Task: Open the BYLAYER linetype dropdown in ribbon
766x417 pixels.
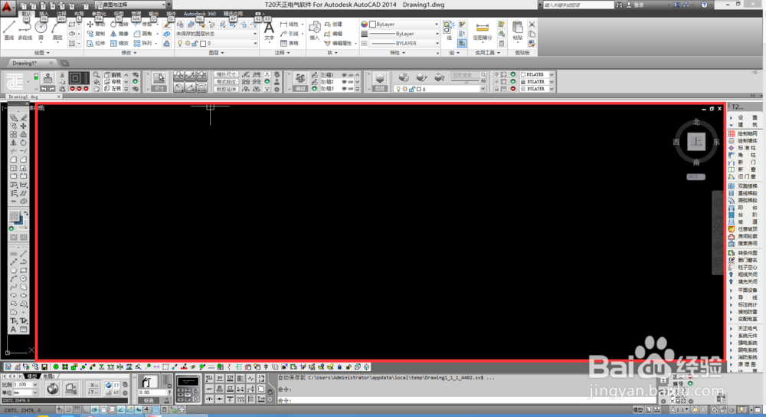Action: tap(404, 44)
